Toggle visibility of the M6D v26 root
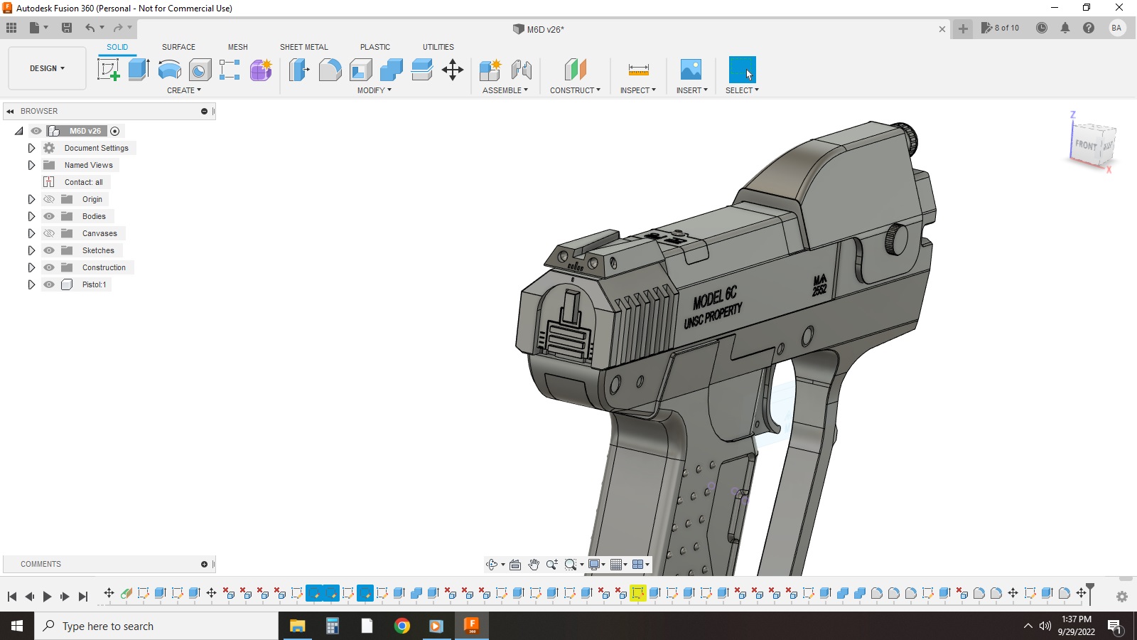The height and width of the screenshot is (640, 1137). click(36, 131)
